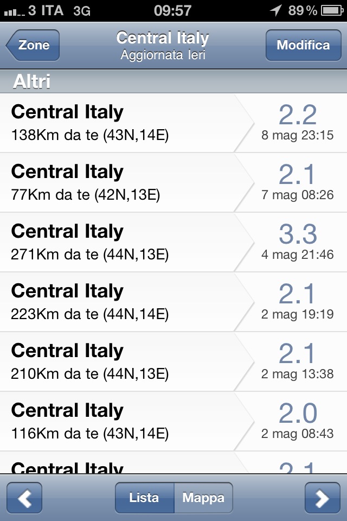Open the 223Km da te earthquake entry
The image size is (347, 521).
(x=173, y=302)
